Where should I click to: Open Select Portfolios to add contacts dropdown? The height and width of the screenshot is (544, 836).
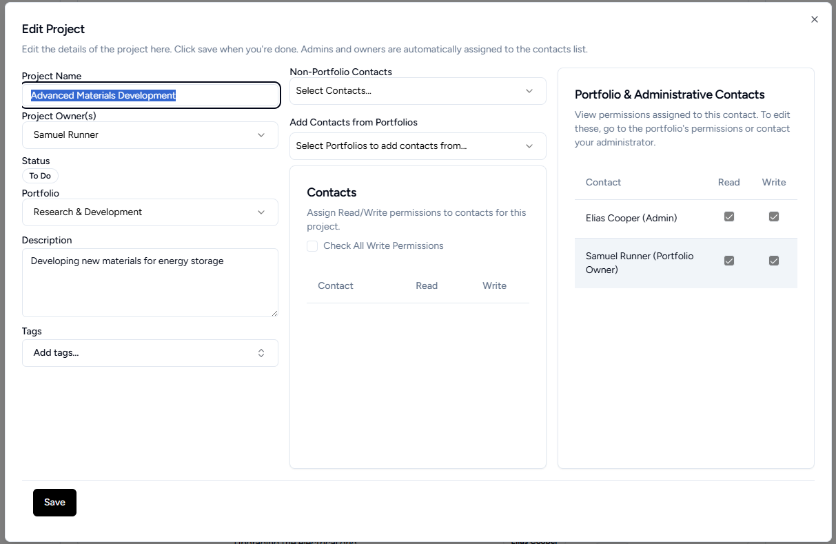tap(417, 146)
